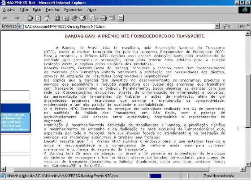This screenshot has height=180, width=251.
Task: Click the paragraph line starting 'Roberto Ducatti, Gerente-Geral'
Action: [134, 68]
